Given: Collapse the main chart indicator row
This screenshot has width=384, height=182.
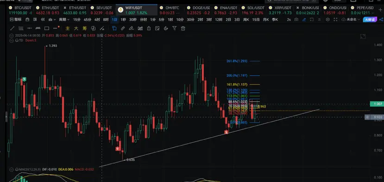Looking at the screenshot, I should click(x=11, y=36).
